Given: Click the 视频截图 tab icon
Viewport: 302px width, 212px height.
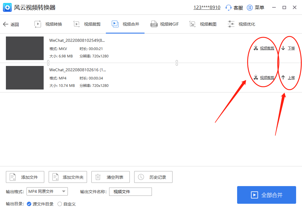Looking at the screenshot, I should point(192,24).
